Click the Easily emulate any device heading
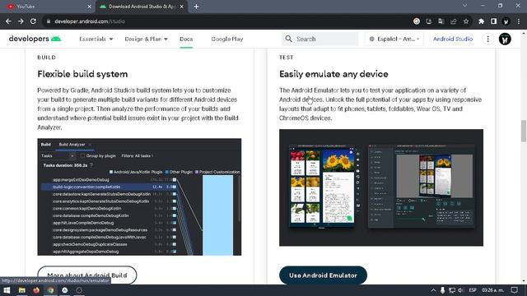 (333, 74)
